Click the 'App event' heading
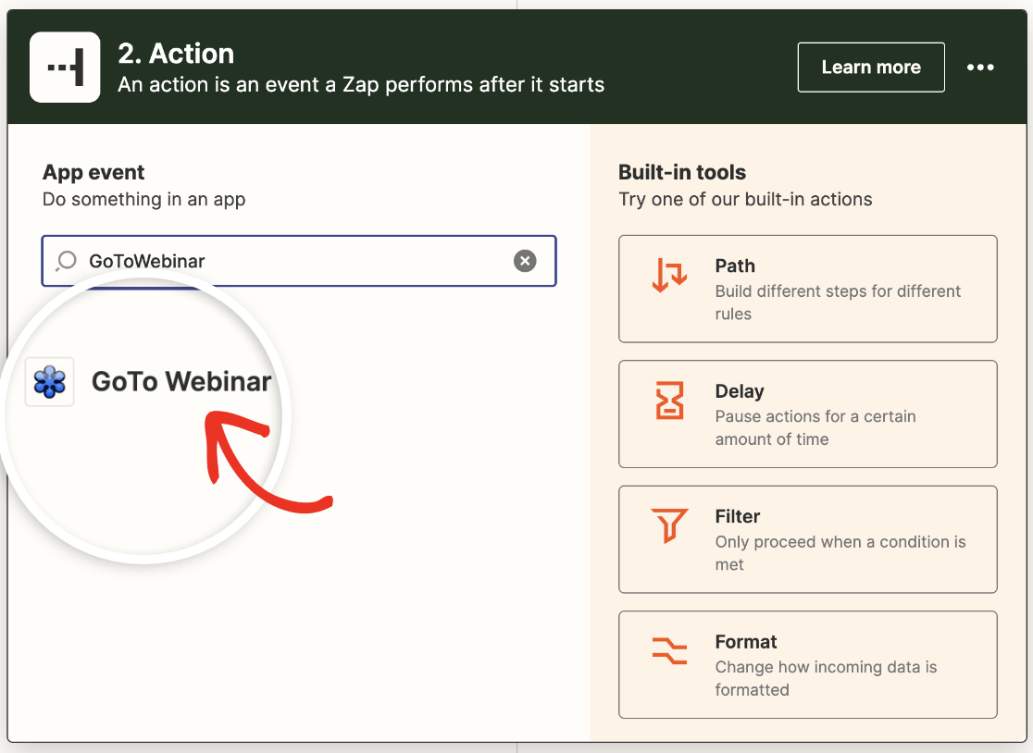Image resolution: width=1033 pixels, height=753 pixels. [x=93, y=172]
